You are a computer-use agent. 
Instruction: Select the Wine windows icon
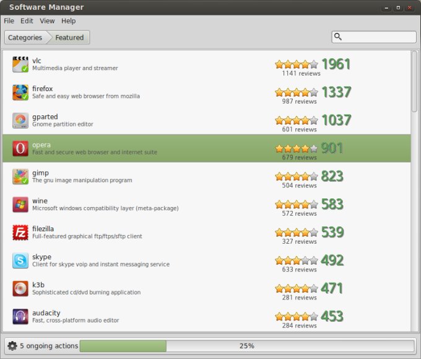(x=20, y=204)
